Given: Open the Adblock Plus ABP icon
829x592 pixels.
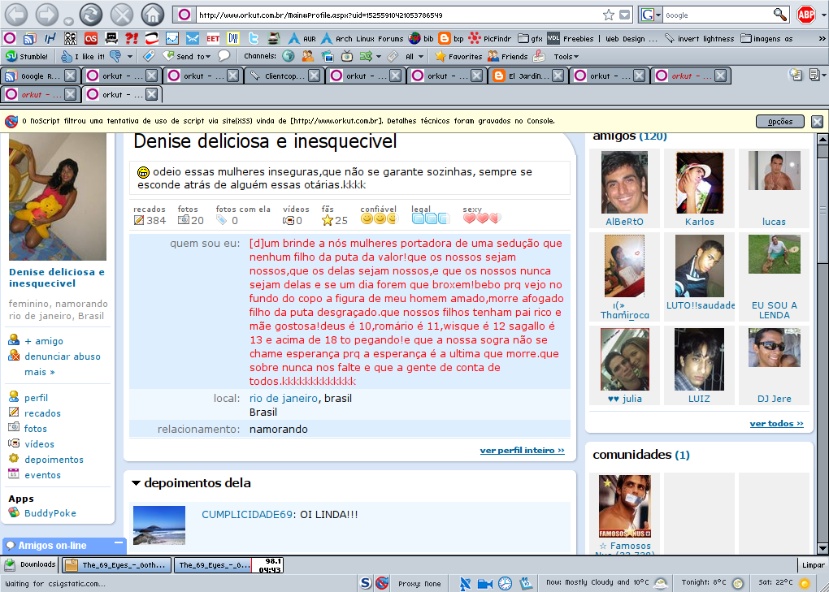Looking at the screenshot, I should (806, 15).
